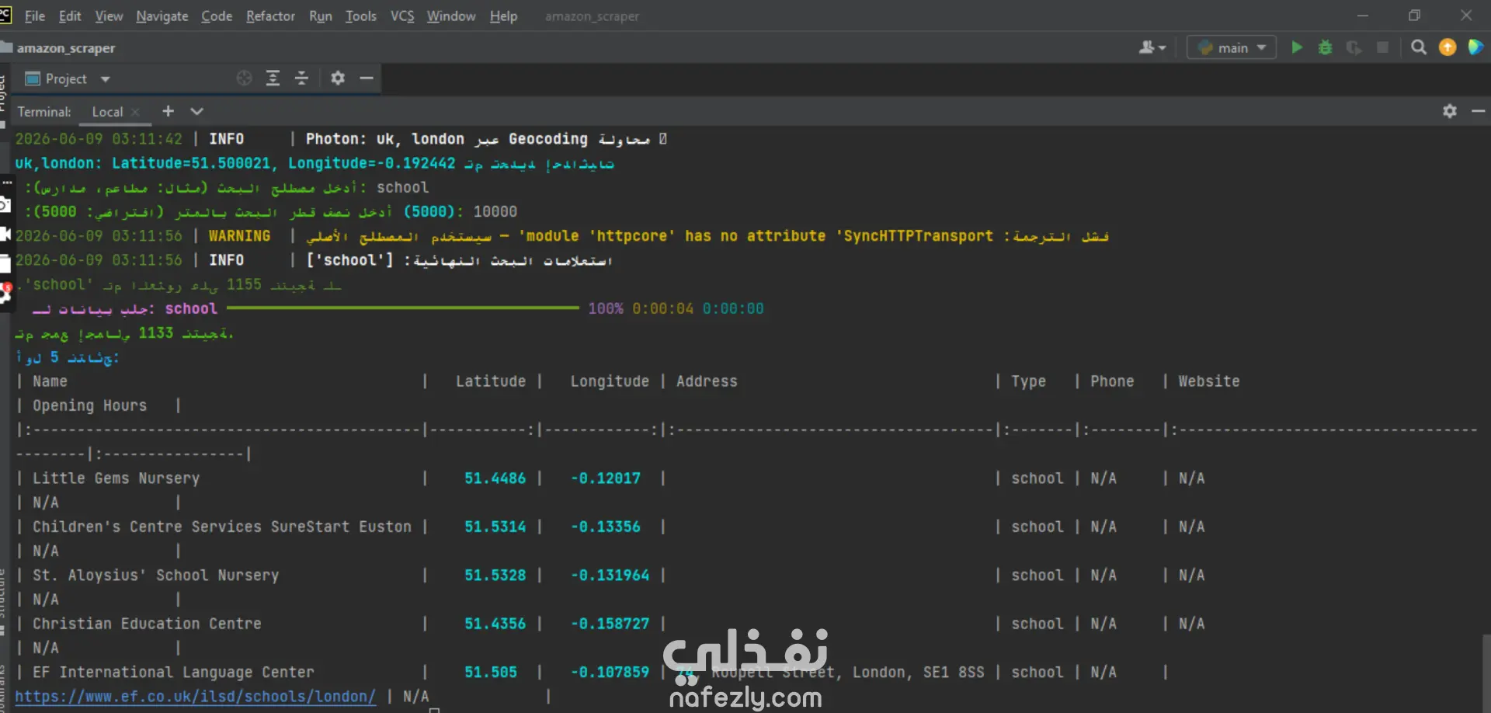Screen dimensions: 1491x713
Task: Open Search Everywhere magnifier
Action: click(1419, 47)
